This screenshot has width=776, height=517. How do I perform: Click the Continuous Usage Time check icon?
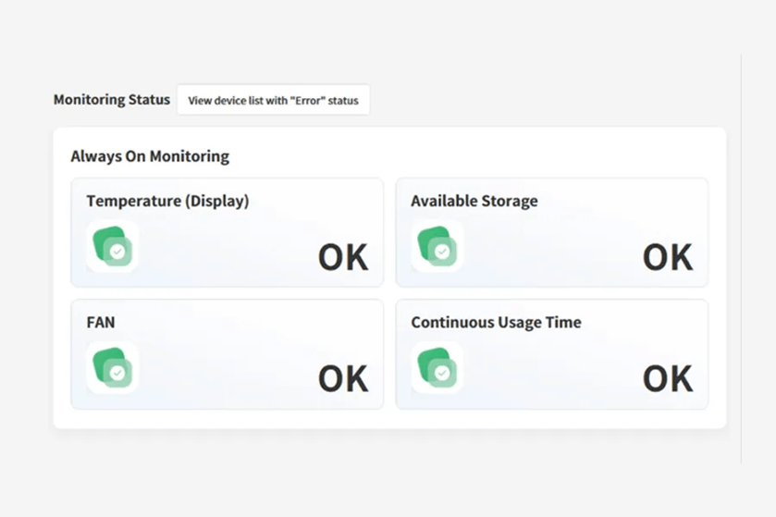pos(437,367)
